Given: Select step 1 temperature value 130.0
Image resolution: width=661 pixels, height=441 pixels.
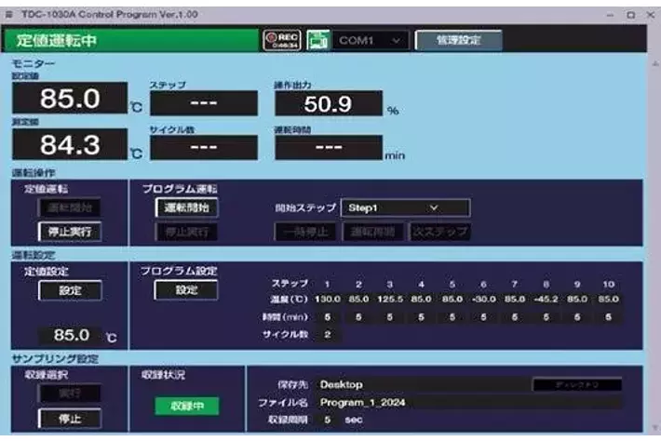Looking at the screenshot, I should click(327, 299).
